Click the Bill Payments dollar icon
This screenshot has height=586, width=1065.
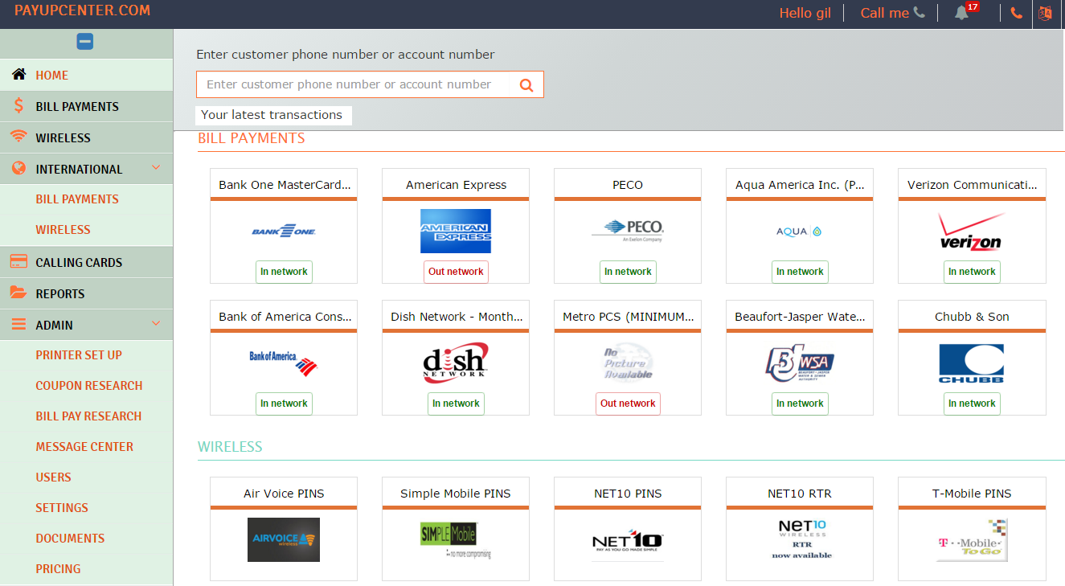pos(19,106)
